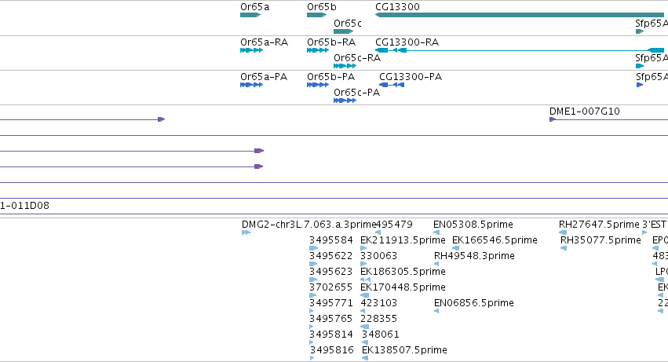Click the CG13300-PA protein glyph

(x=392, y=85)
